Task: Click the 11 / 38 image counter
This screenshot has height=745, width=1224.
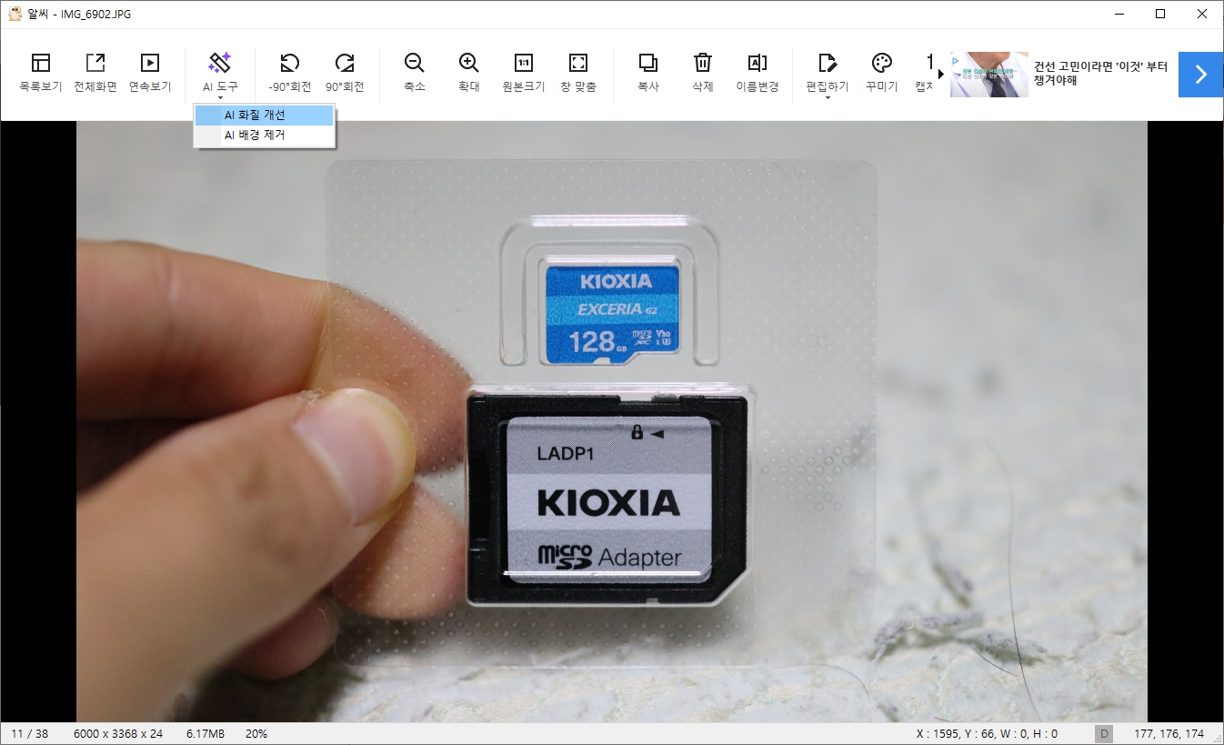Action: 30,733
